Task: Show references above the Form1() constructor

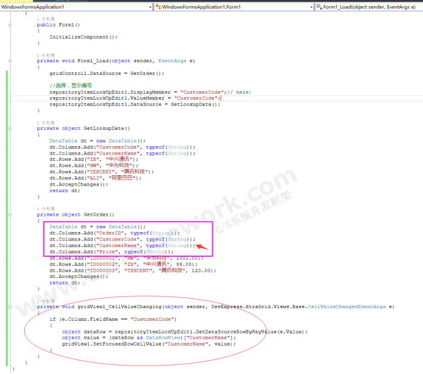Action: tap(45, 19)
